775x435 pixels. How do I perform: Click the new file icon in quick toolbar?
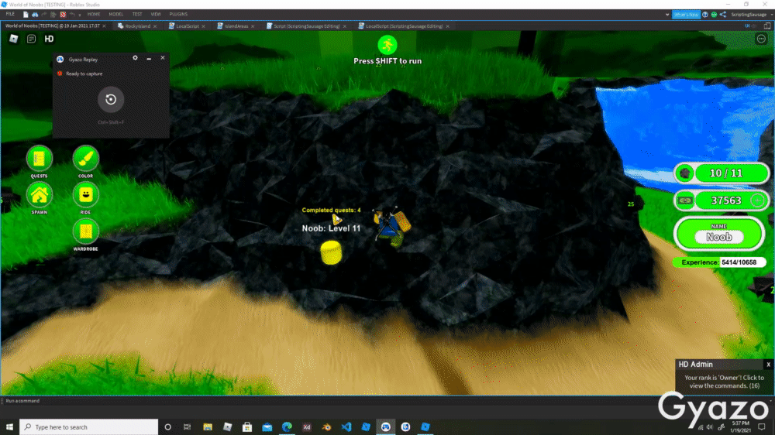tap(26, 14)
